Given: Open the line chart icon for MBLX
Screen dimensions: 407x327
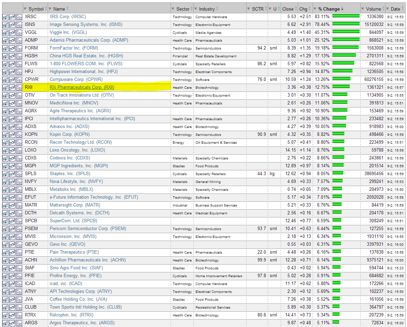Looking at the screenshot, I should click(12, 190).
